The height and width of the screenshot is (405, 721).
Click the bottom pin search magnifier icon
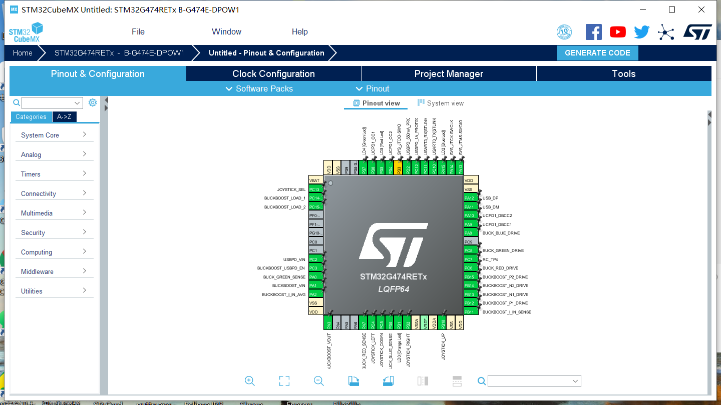click(x=482, y=381)
